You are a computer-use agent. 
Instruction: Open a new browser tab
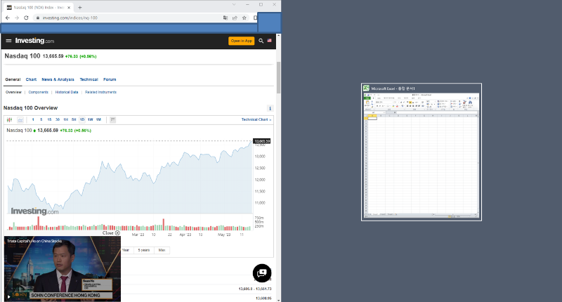(80, 7)
